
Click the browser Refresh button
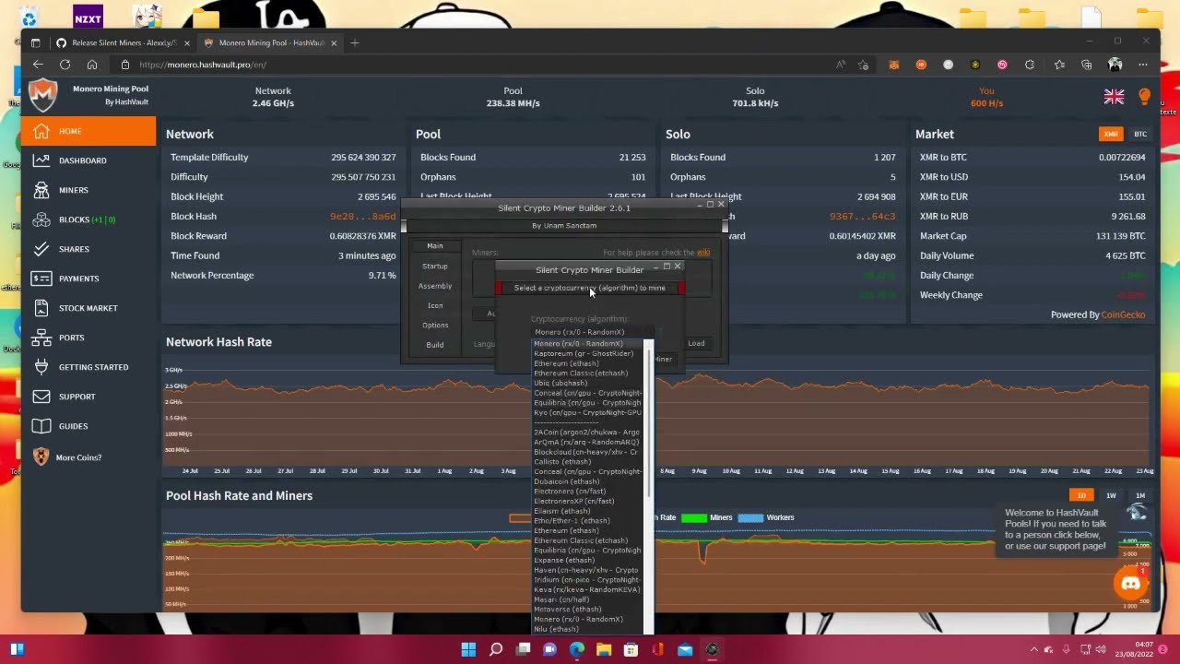click(x=65, y=65)
